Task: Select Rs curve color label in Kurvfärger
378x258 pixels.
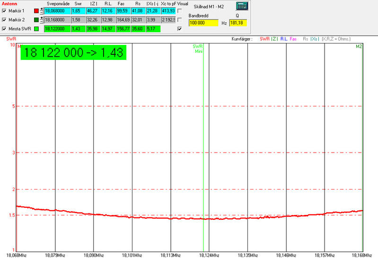Action: 306,39
